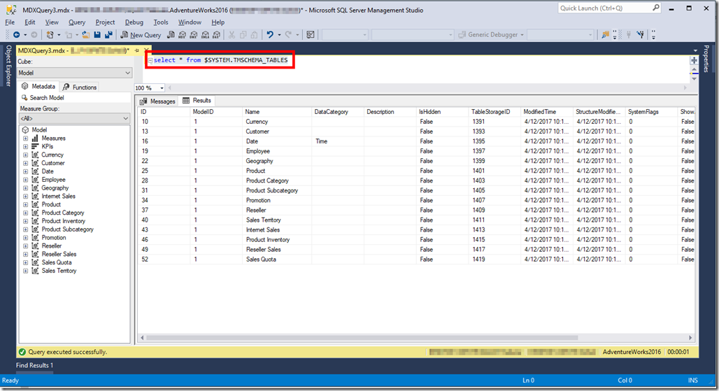Click the New Project toolbar icon
Image resolution: width=719 pixels, height=391 pixels.
50,35
